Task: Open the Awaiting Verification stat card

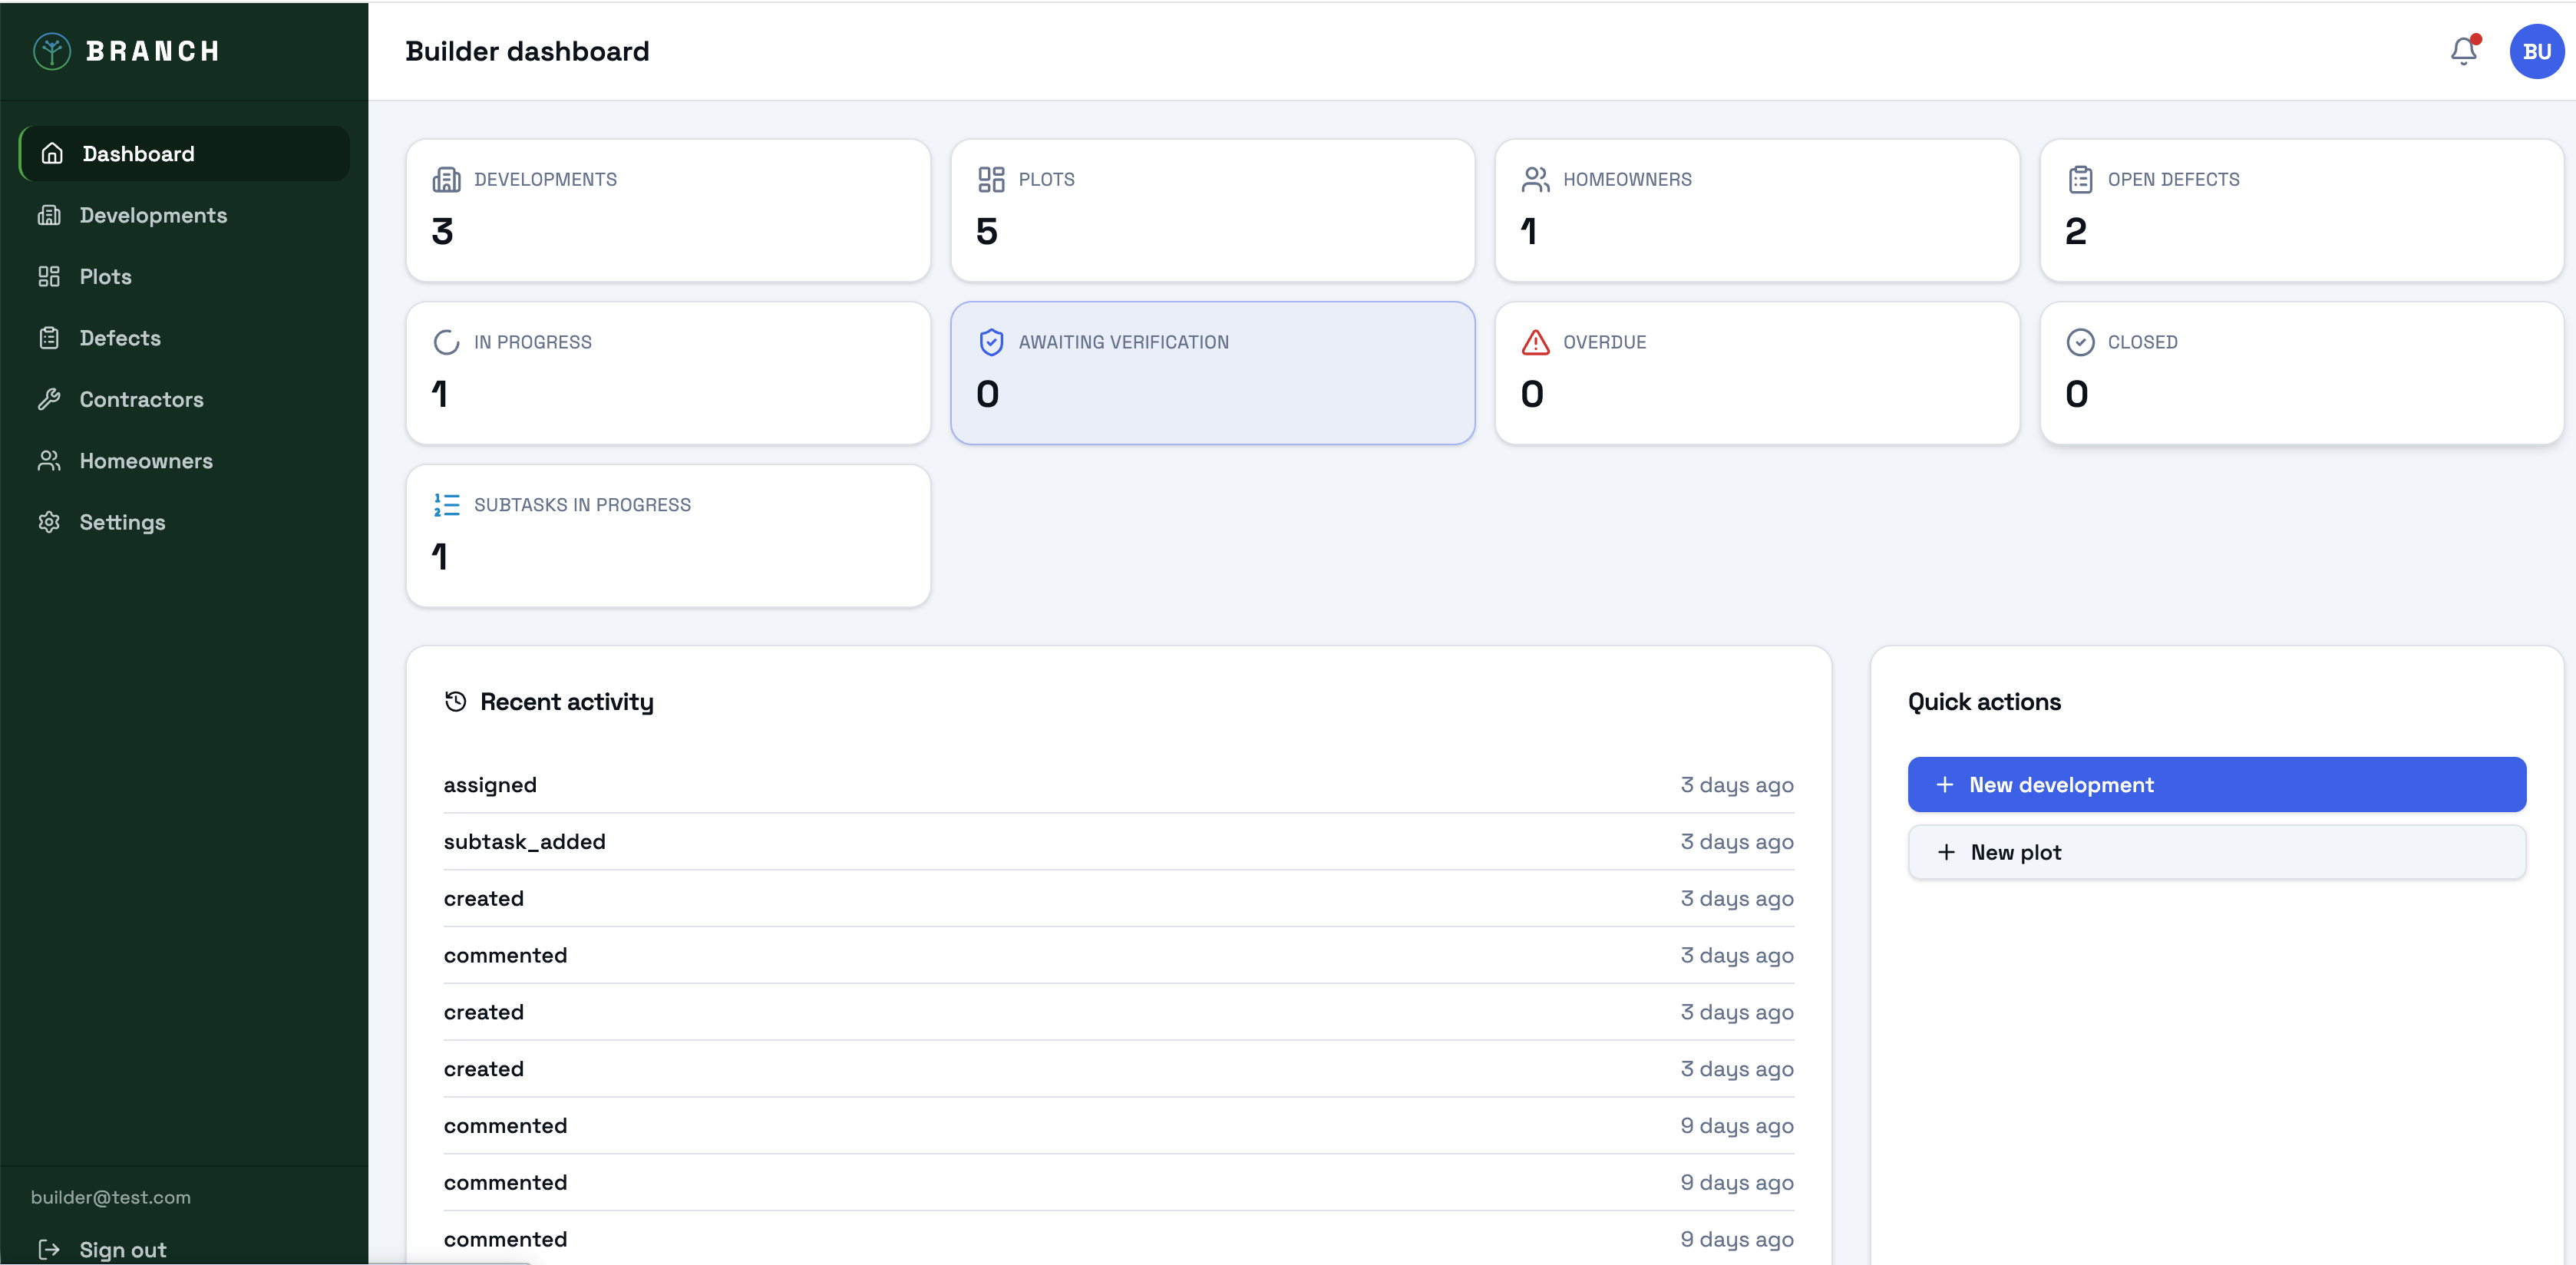Action: (x=1212, y=373)
